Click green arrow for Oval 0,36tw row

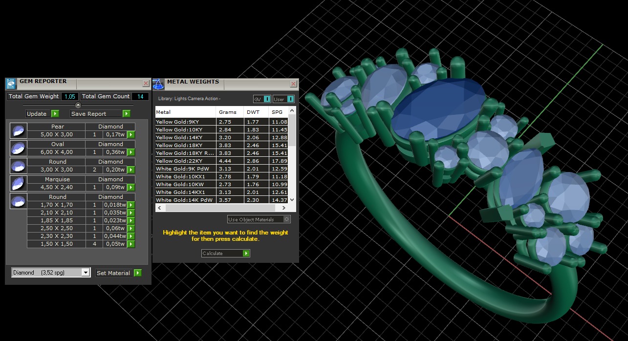click(x=131, y=152)
